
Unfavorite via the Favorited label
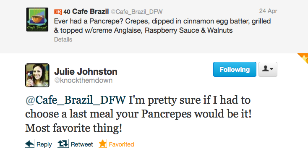(x=121, y=144)
